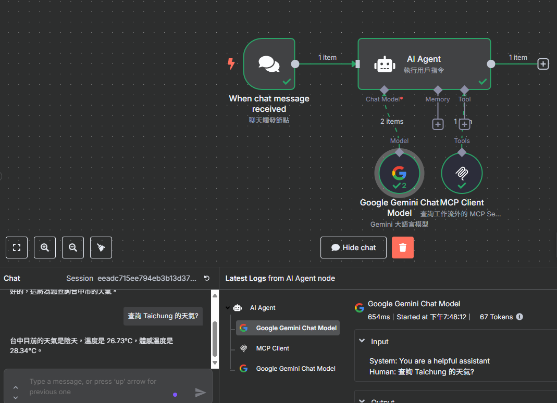Select the last Google Gemini log entry
The image size is (557, 403).
click(295, 369)
